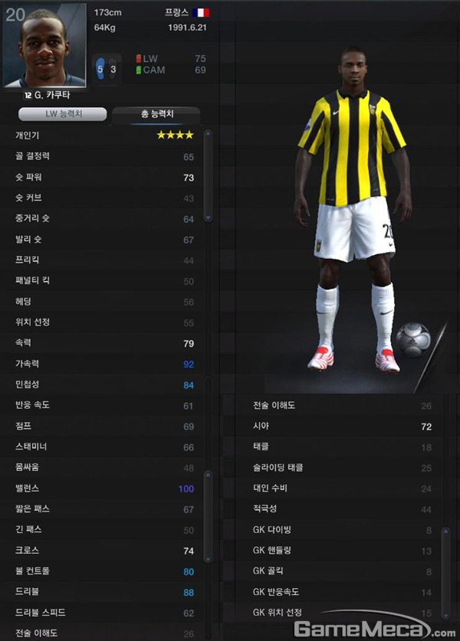Screen dimensions: 460x641
Task: Click the soccer ball beside the player model
Action: click(413, 340)
